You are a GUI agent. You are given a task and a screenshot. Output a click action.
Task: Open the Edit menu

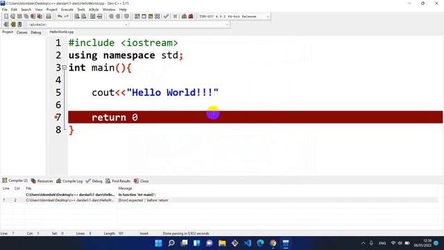pos(14,10)
